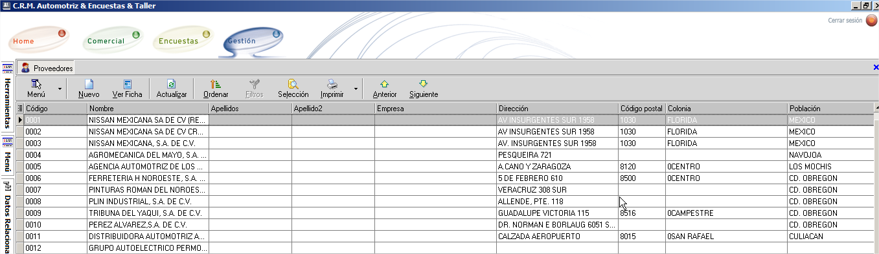Select AGENCIA AUTOMOTRIZ DE LOS provider name
Image resolution: width=879 pixels, height=254 pixels.
tap(148, 167)
